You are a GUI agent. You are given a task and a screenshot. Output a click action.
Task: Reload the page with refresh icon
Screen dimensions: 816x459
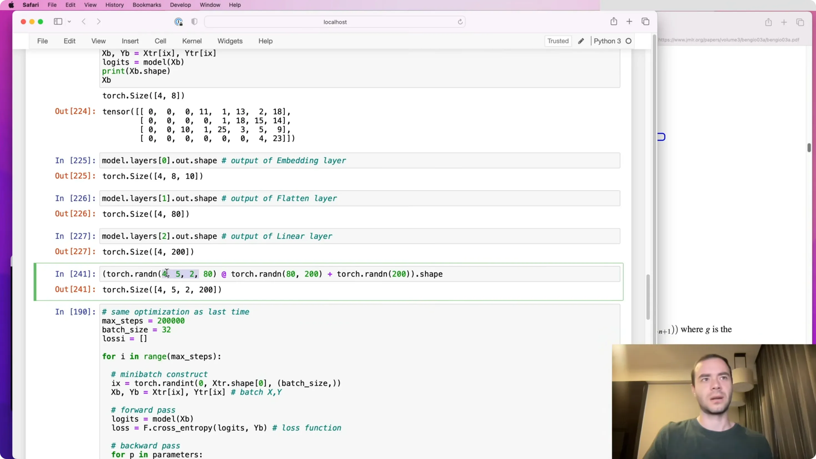[460, 22]
